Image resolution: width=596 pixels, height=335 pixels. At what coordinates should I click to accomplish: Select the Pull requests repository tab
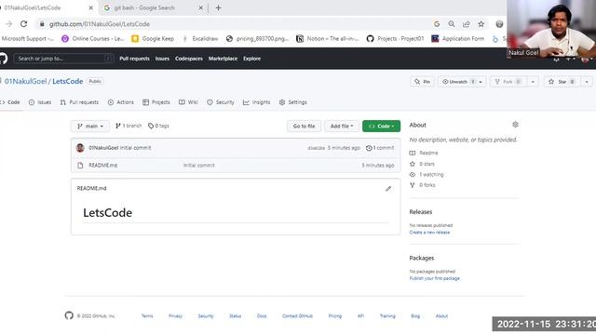pos(79,102)
